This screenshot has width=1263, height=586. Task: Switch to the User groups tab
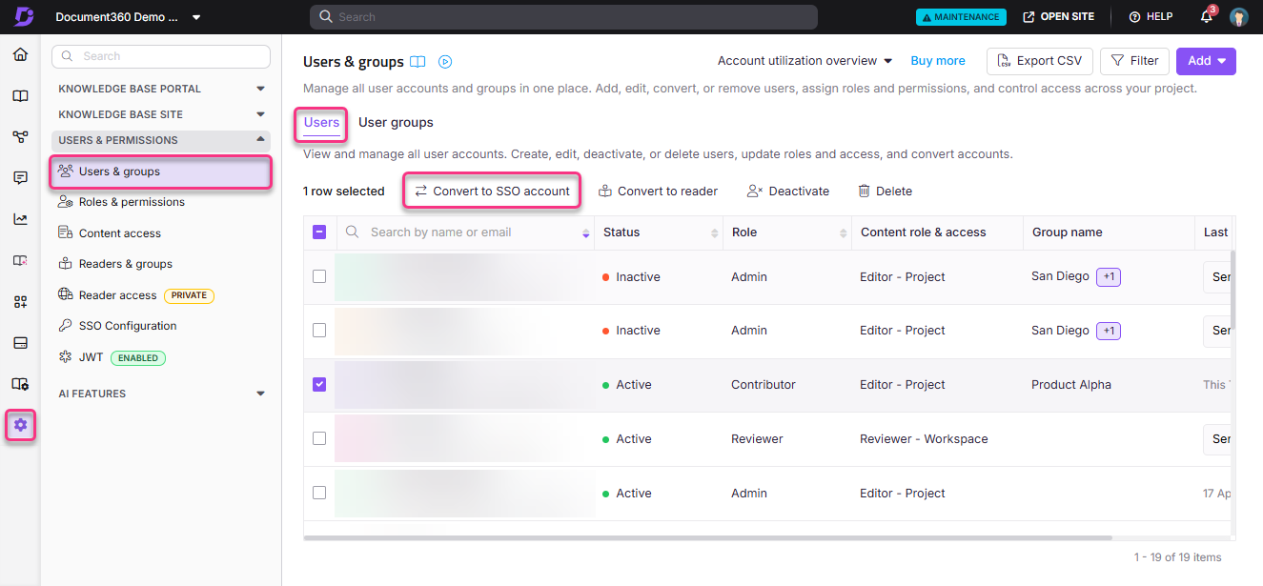click(x=396, y=122)
